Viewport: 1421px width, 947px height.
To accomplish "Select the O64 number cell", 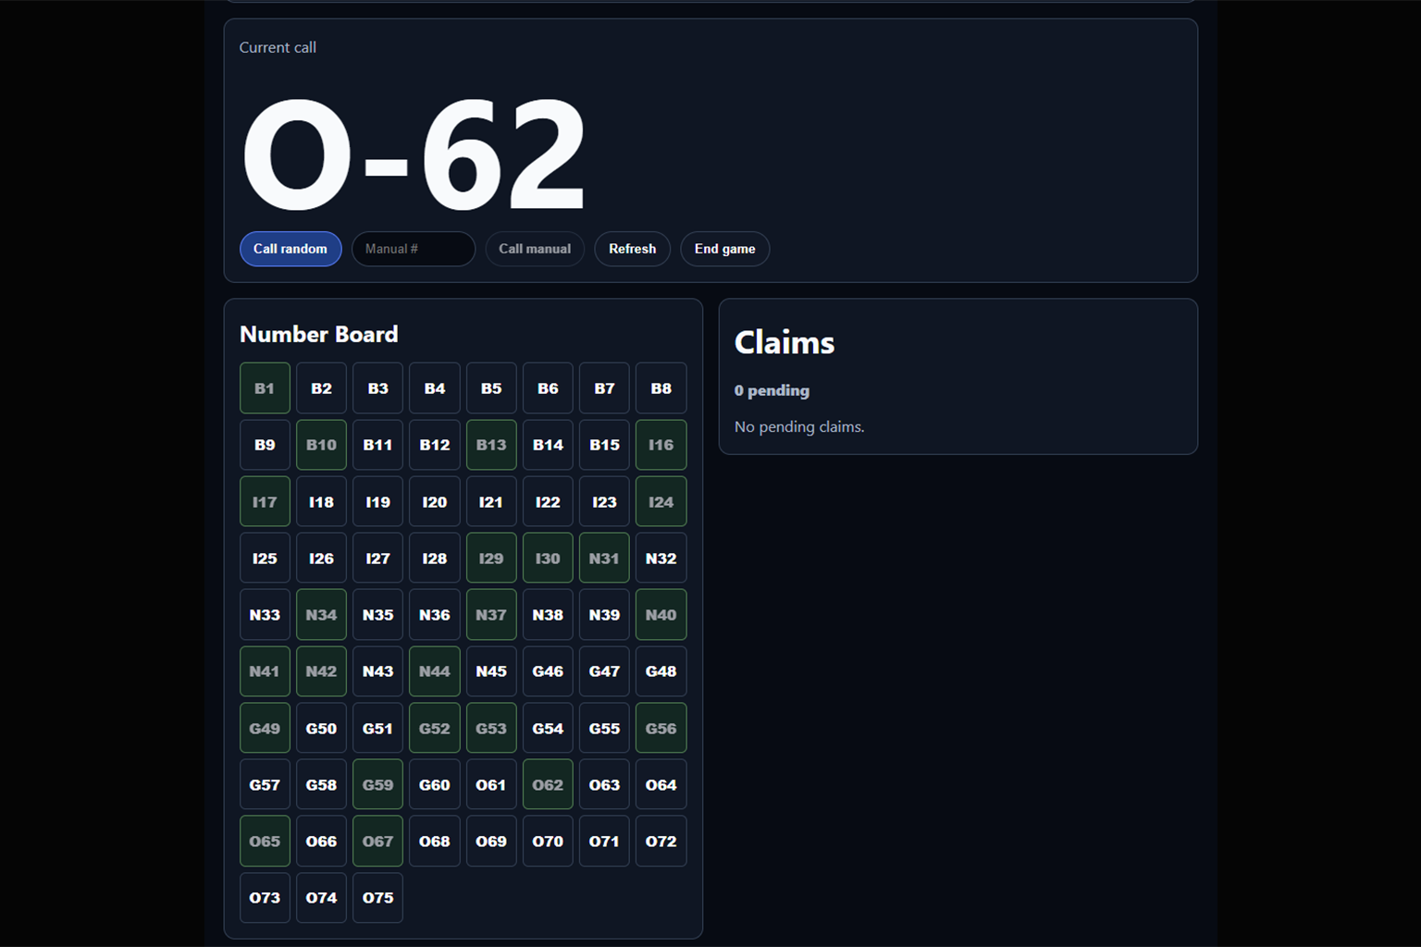I will click(x=661, y=784).
